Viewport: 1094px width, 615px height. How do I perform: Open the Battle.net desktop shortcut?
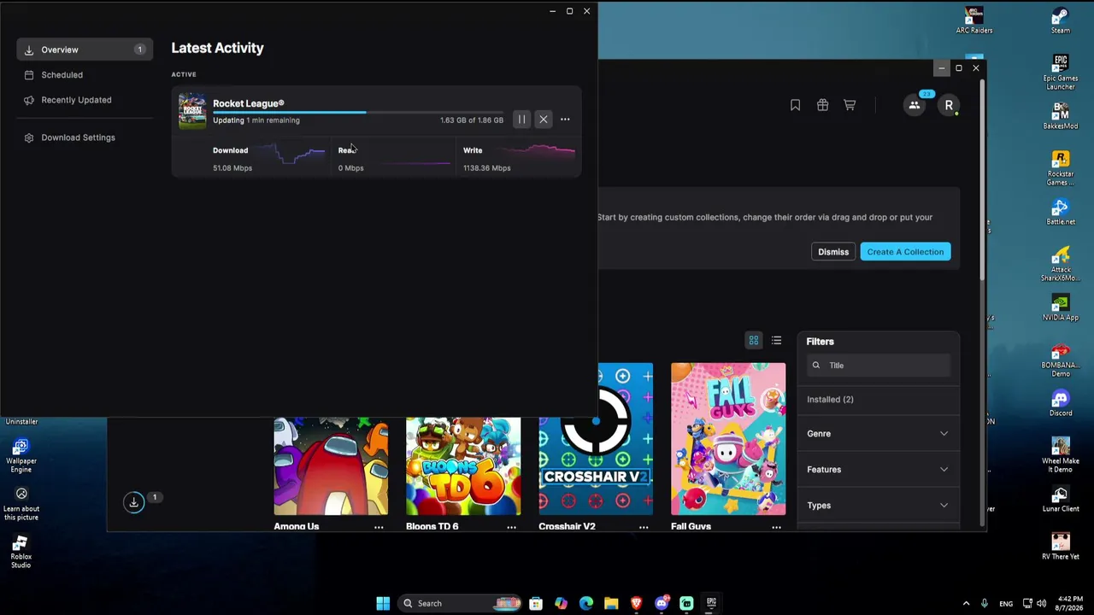1061,212
